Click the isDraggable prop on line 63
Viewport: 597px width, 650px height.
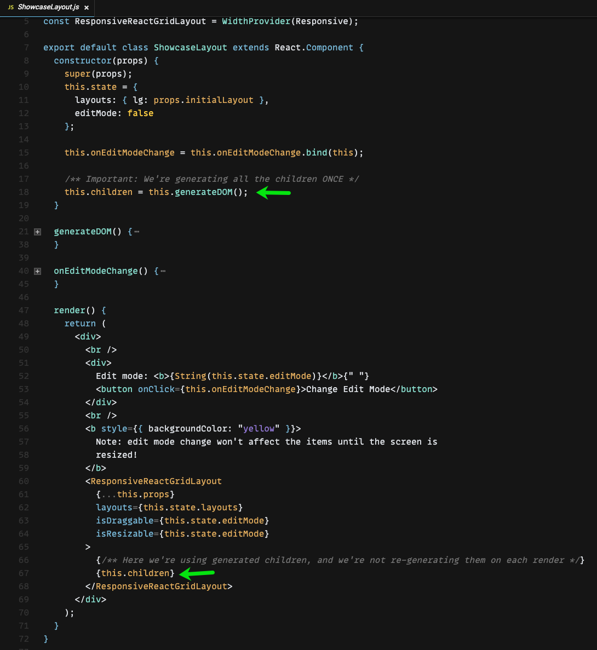tap(124, 520)
